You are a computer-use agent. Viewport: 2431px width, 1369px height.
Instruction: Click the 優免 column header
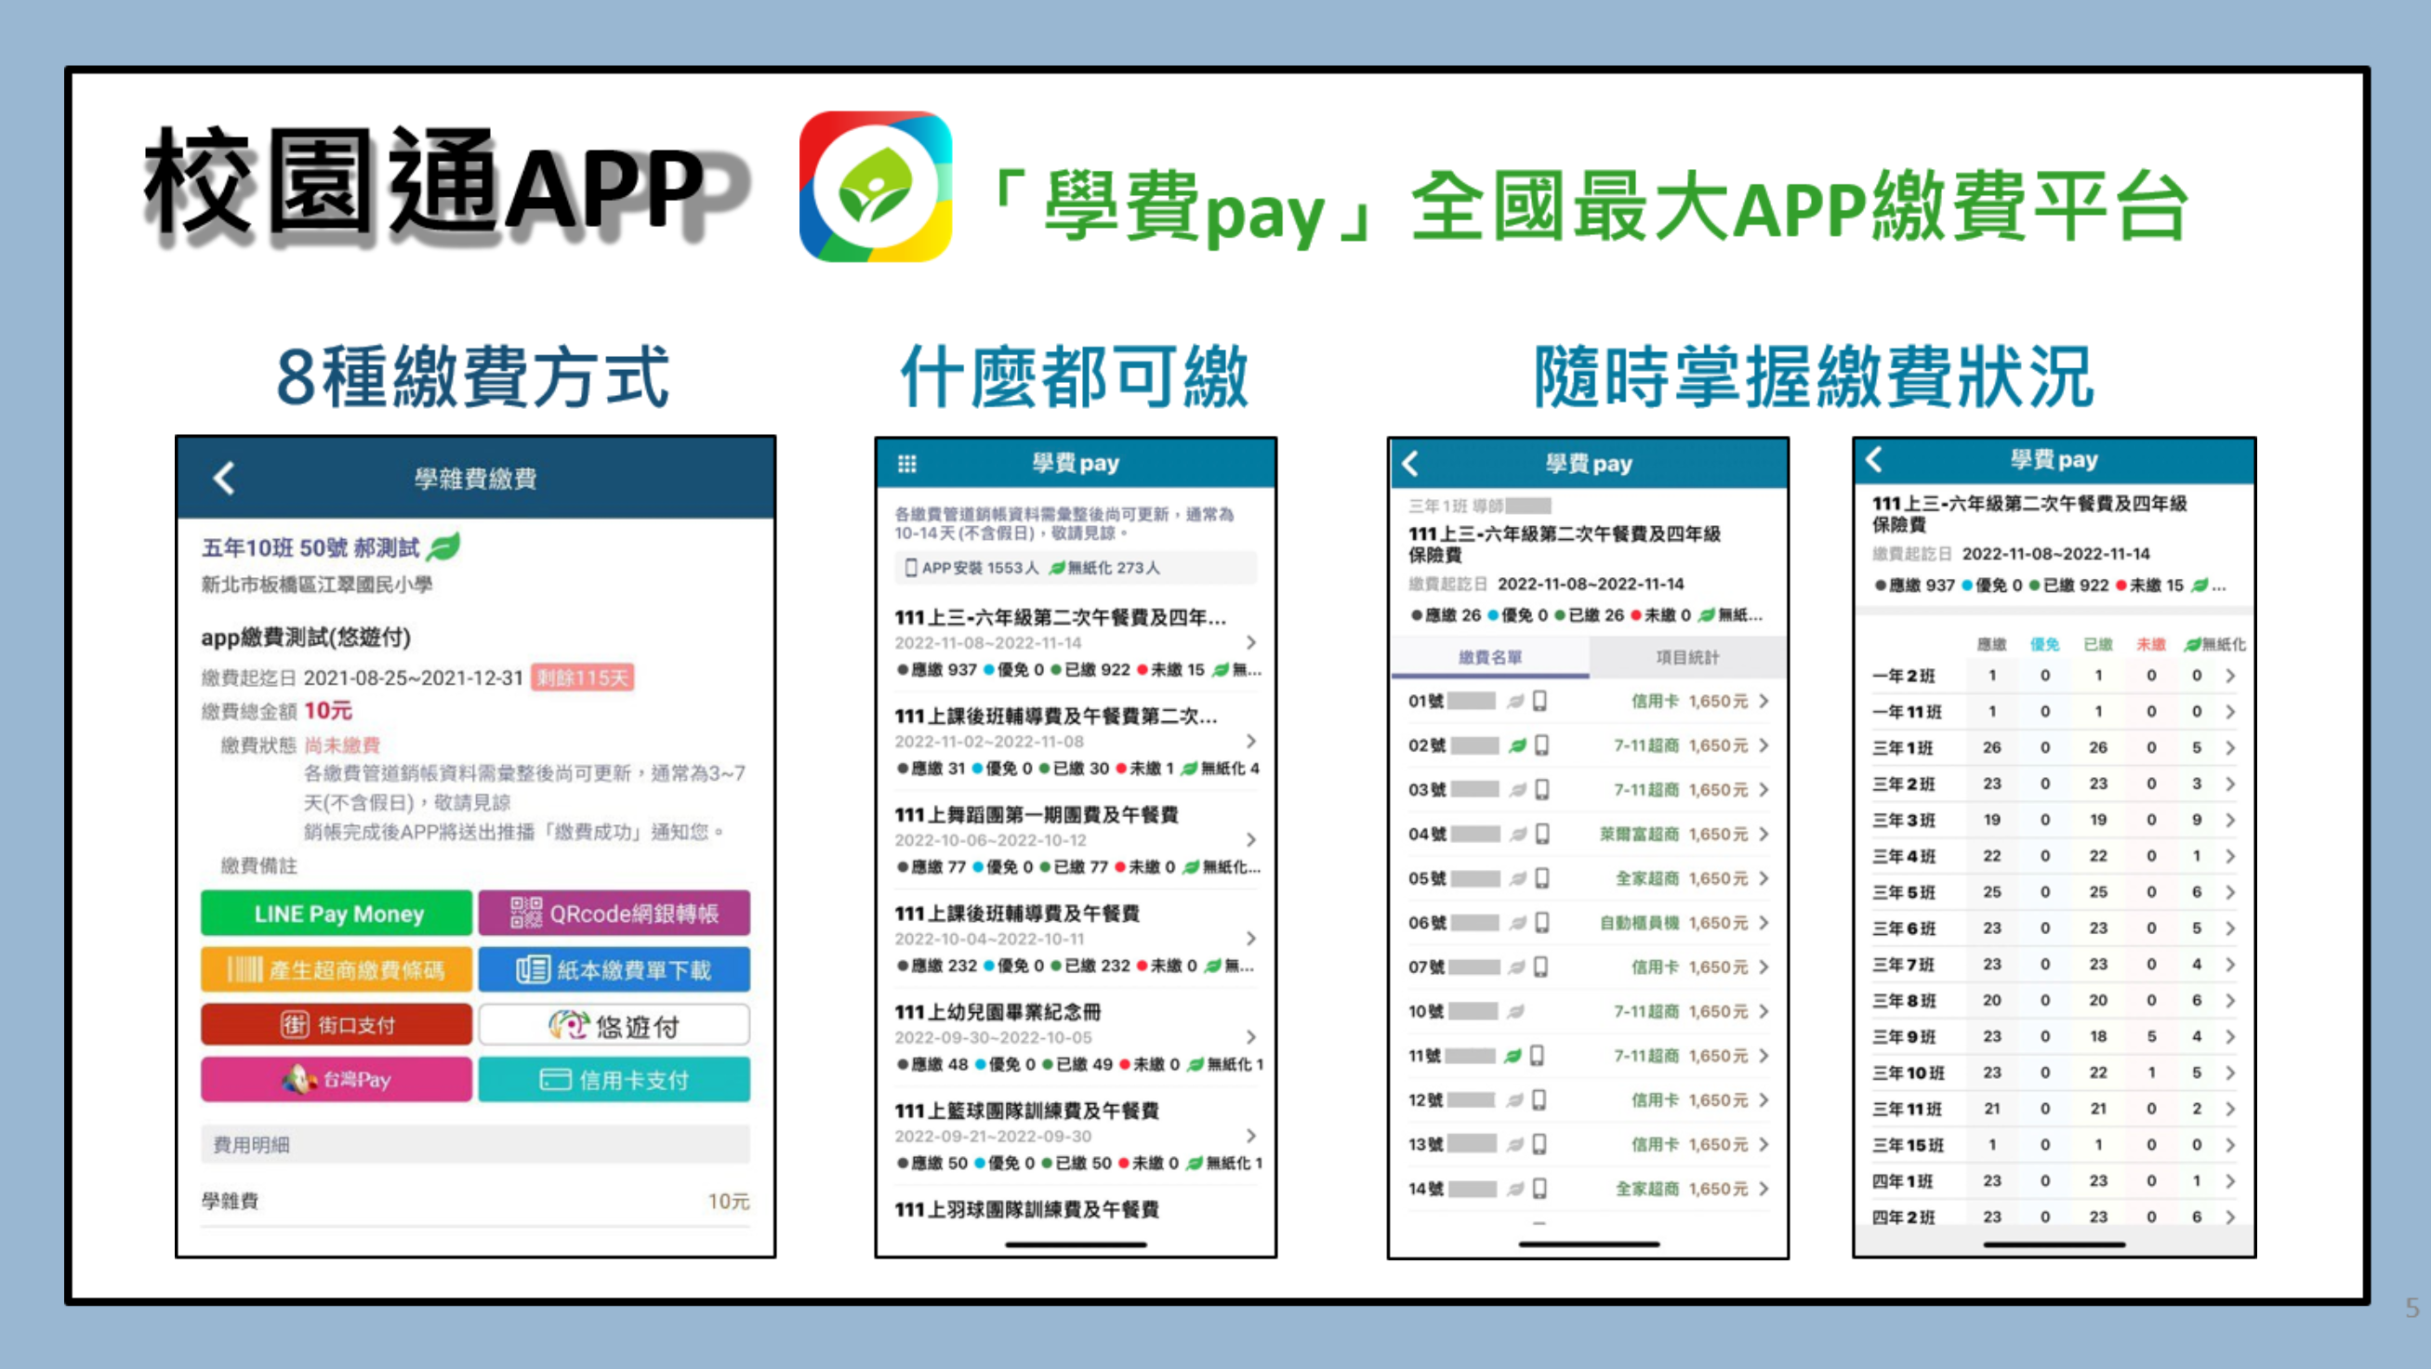pos(2045,644)
